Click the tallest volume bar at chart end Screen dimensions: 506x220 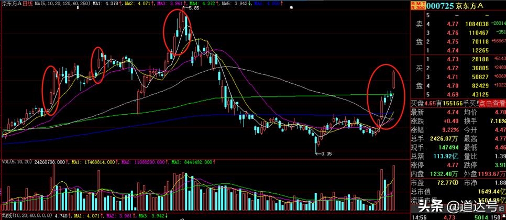click(393, 189)
